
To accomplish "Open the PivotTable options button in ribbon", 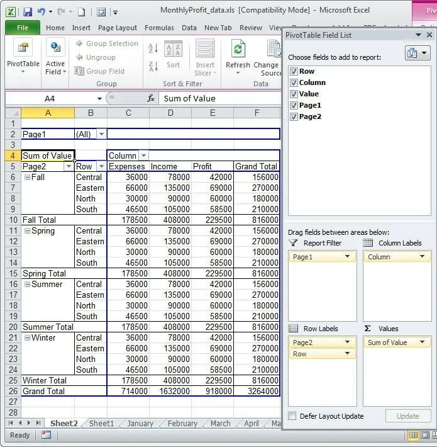I will click(x=23, y=56).
